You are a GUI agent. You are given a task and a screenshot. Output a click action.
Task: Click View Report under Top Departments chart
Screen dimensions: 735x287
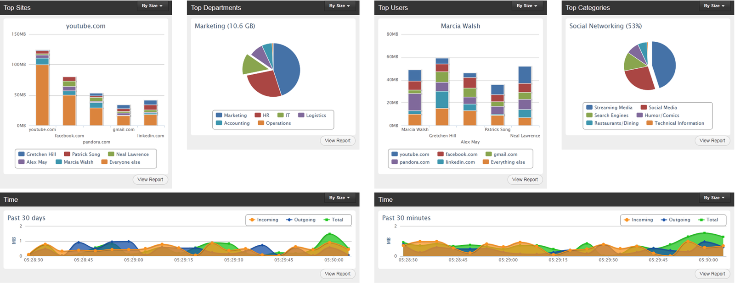click(x=338, y=141)
